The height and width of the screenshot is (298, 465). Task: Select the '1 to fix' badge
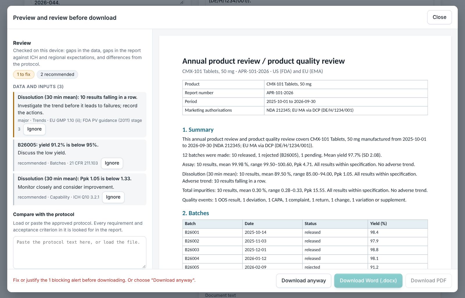coord(24,74)
